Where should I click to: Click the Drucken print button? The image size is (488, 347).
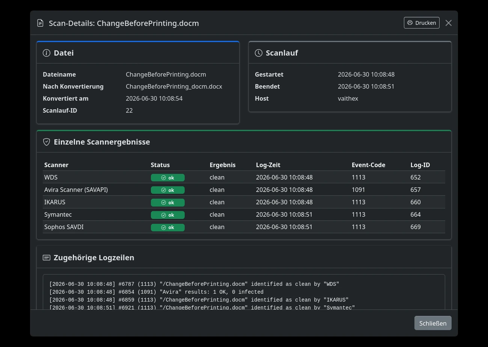coord(422,23)
